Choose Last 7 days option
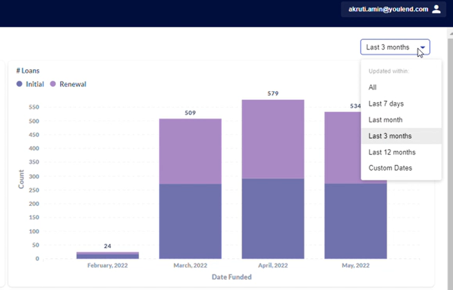The image size is (453, 290). [x=402, y=104]
